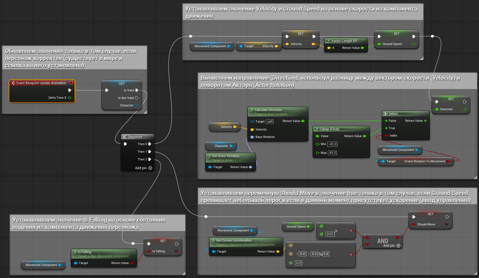Click the red delegate pin on the Event node

point(71,83)
